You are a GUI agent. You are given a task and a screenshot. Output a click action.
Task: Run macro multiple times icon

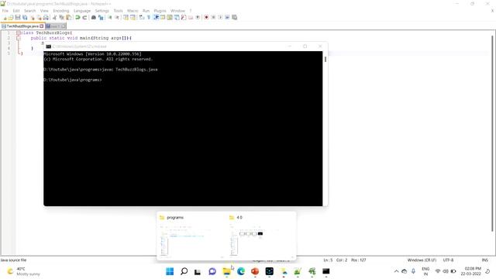[227, 17]
